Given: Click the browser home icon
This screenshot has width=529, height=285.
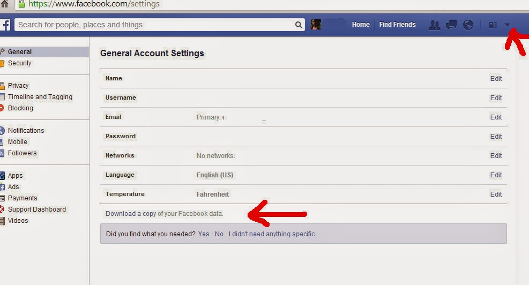Looking at the screenshot, I should 4,4.
